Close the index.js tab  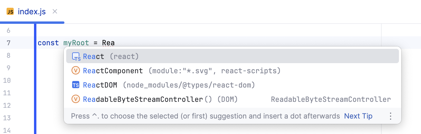click(x=55, y=12)
